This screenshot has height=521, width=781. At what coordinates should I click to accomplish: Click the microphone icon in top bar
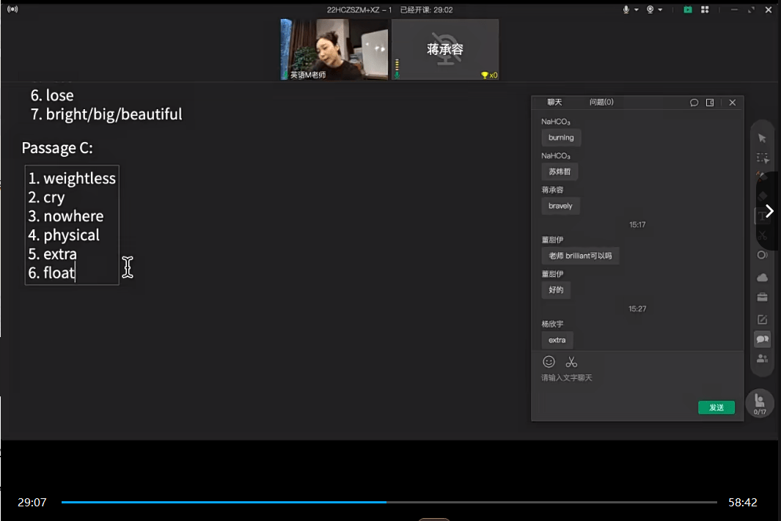point(626,10)
